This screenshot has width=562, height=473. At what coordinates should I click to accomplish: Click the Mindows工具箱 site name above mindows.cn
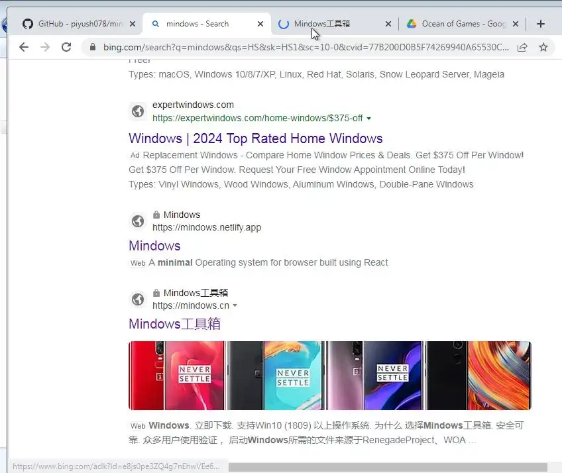click(196, 293)
